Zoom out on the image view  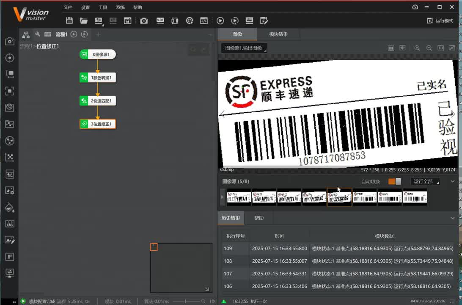click(x=429, y=48)
